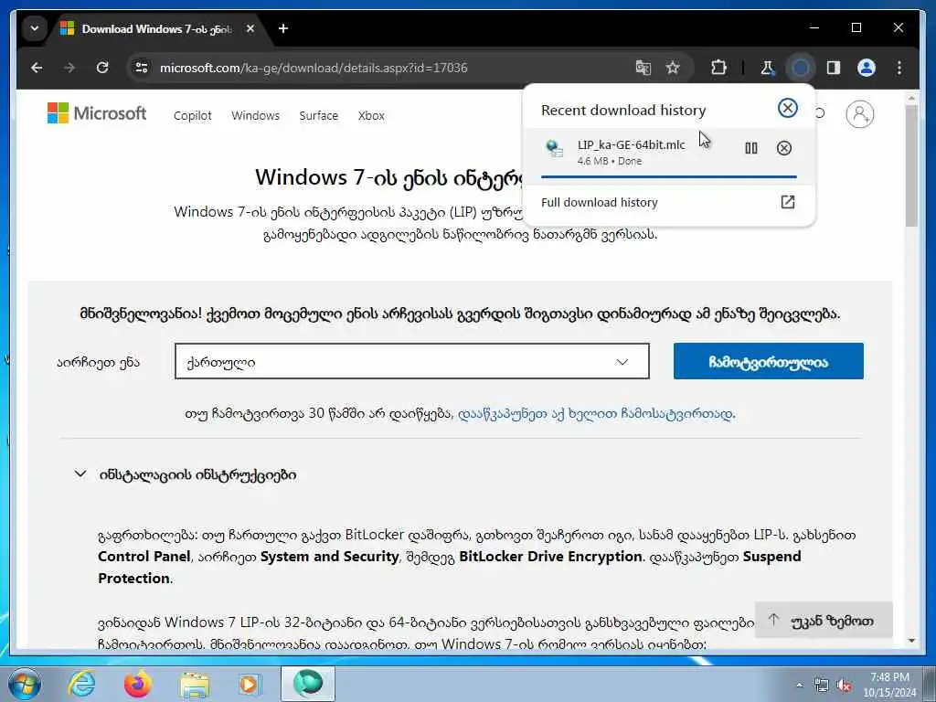Click the translate page icon
The height and width of the screenshot is (702, 936).
pos(643,68)
